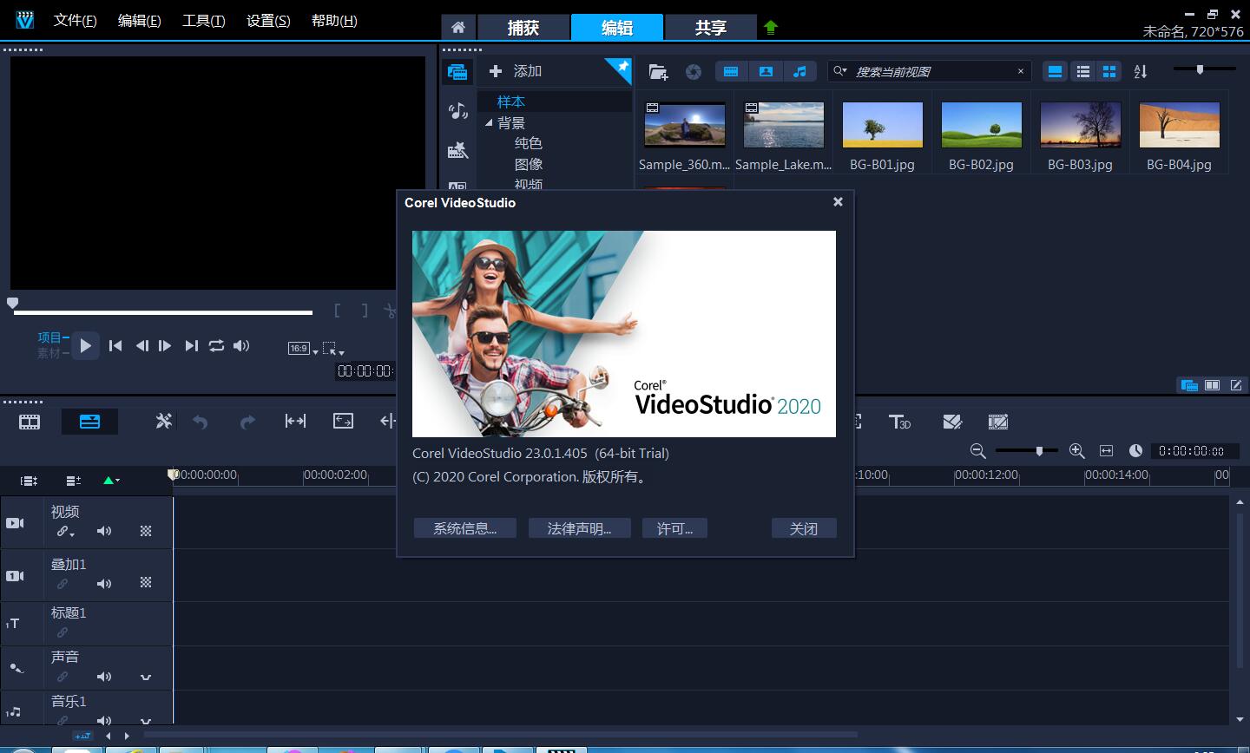The height and width of the screenshot is (753, 1250).
Task: Switch to storyboard view icon
Action: coord(30,422)
